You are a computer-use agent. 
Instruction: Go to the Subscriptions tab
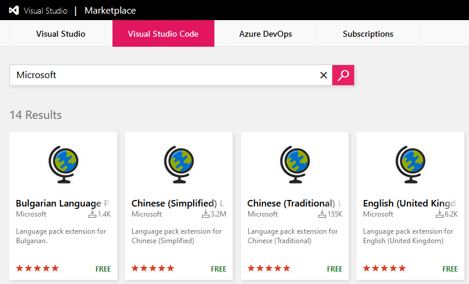point(368,34)
